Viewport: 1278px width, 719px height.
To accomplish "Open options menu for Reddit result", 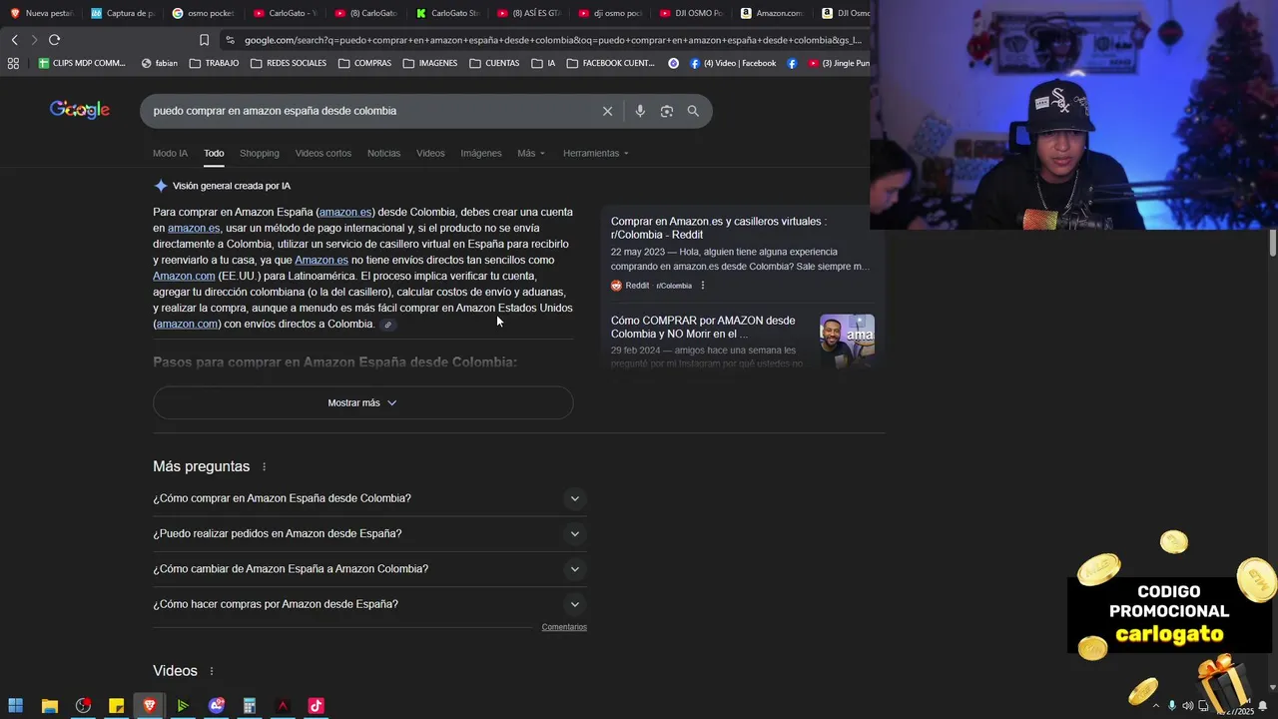I will click(x=702, y=286).
